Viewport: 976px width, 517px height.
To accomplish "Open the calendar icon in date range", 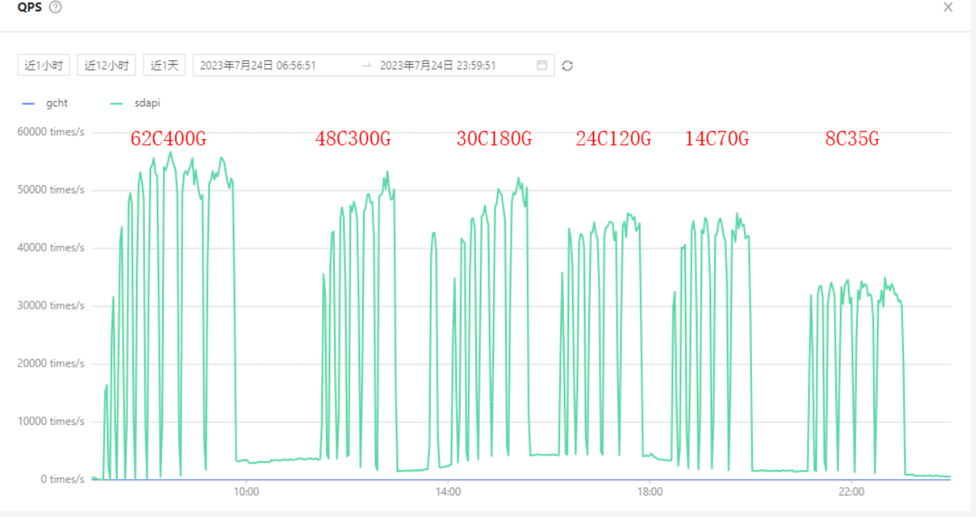I will (542, 65).
